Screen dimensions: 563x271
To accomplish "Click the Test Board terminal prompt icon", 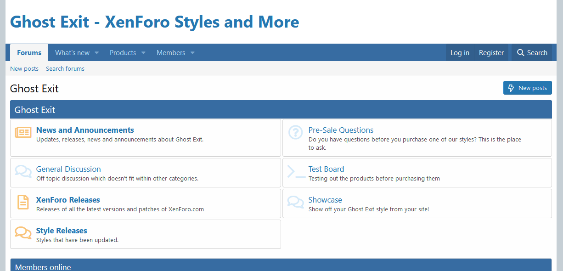I will click(x=296, y=171).
